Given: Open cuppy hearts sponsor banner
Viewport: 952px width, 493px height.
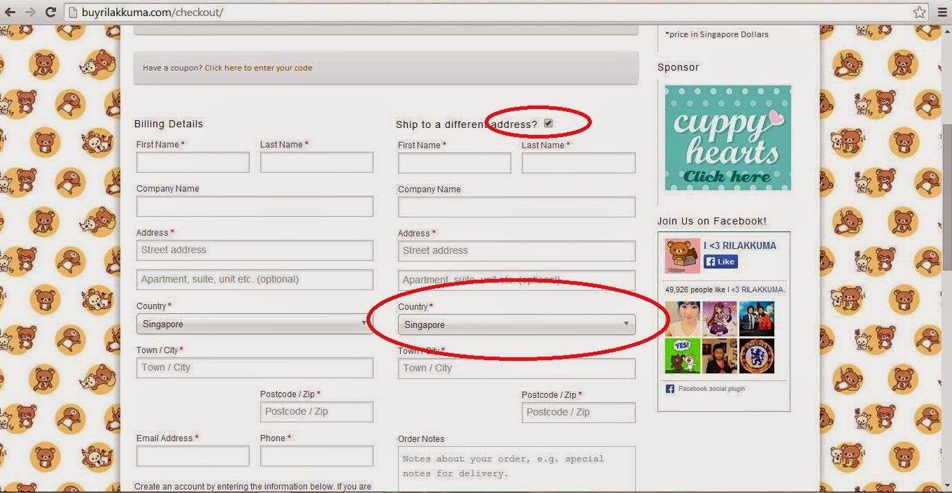Looking at the screenshot, I should click(727, 138).
